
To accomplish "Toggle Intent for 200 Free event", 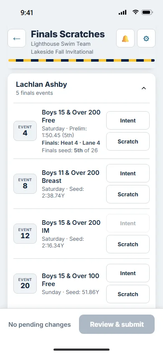I will coord(128,120).
